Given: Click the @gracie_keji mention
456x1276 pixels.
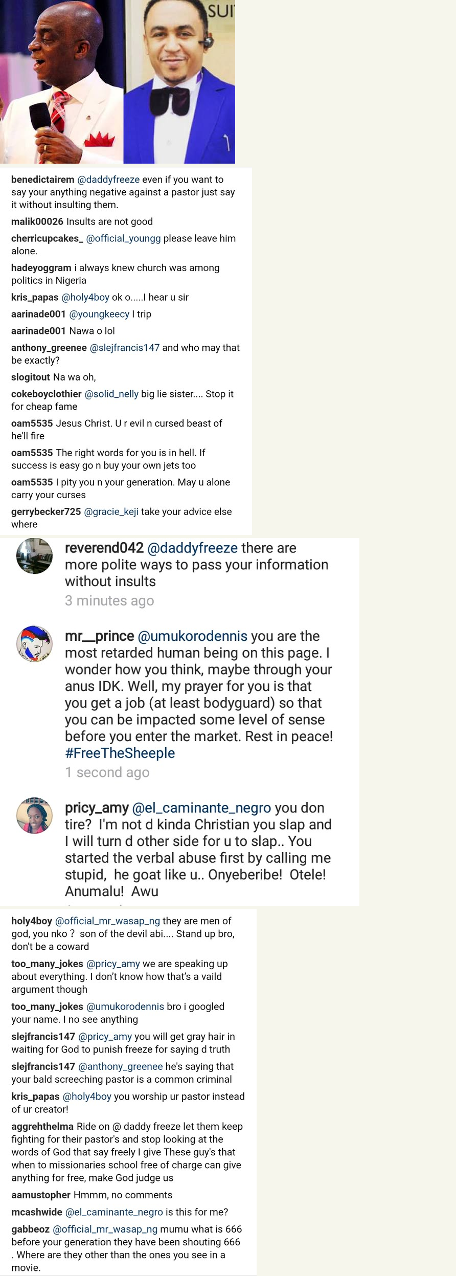Looking at the screenshot, I should coord(111,511).
